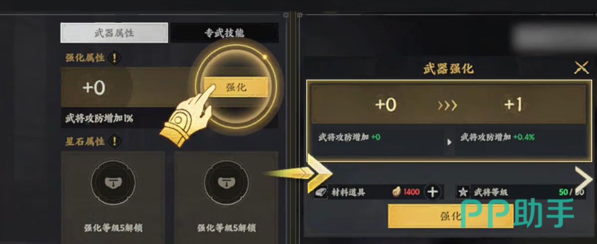Image resolution: width=597 pixels, height=244 pixels.
Task: Click the triple chevron between +0 and +1
Action: 447,106
